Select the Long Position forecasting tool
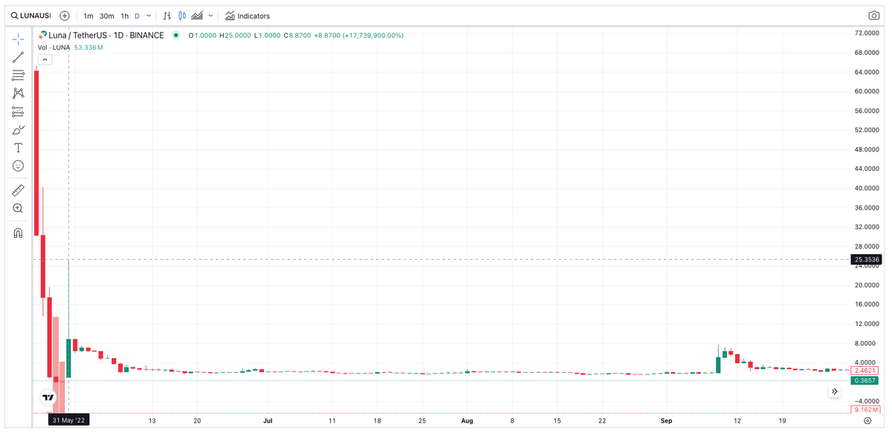 coord(19,112)
